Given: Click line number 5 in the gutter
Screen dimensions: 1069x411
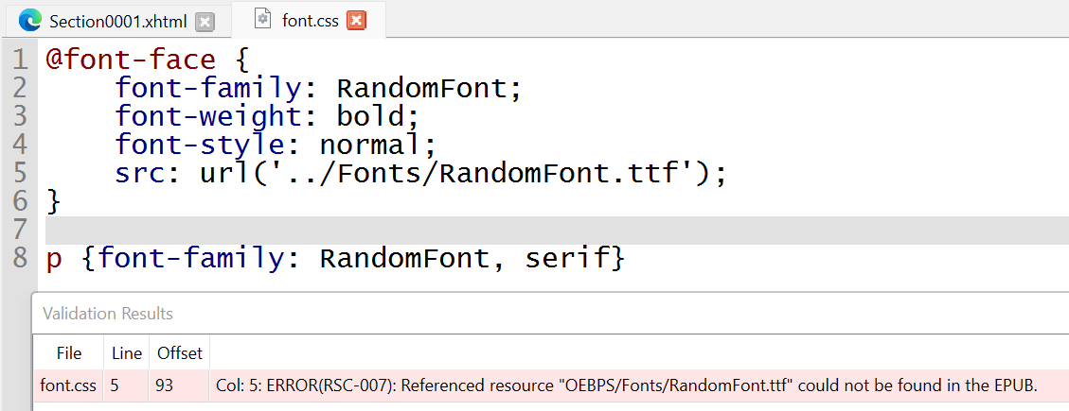Looking at the screenshot, I should point(20,174).
